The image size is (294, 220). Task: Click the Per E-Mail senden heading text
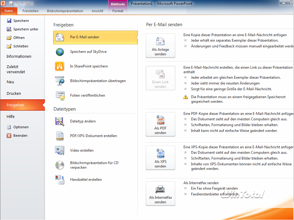tap(164, 25)
